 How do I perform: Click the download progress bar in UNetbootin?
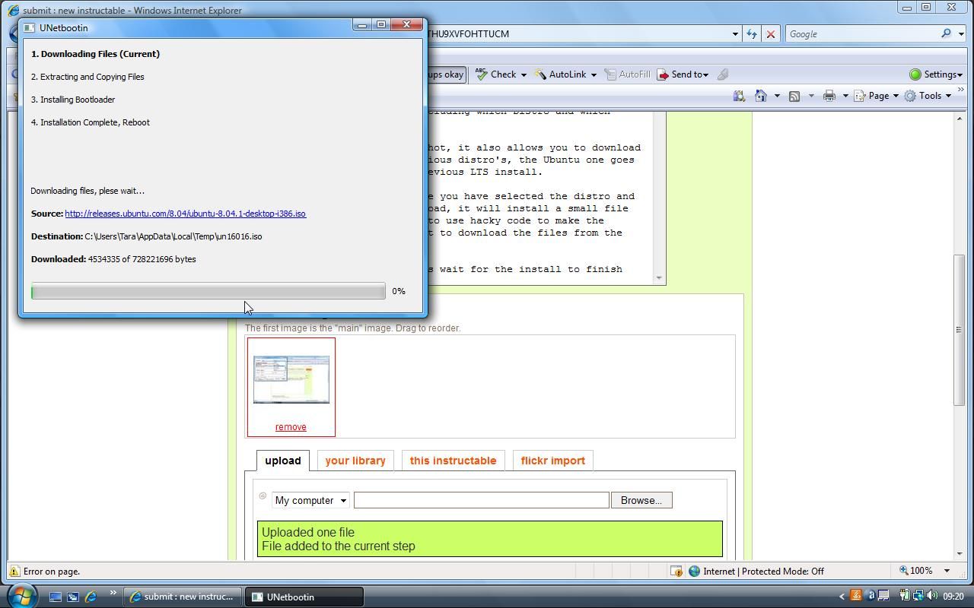(x=208, y=291)
